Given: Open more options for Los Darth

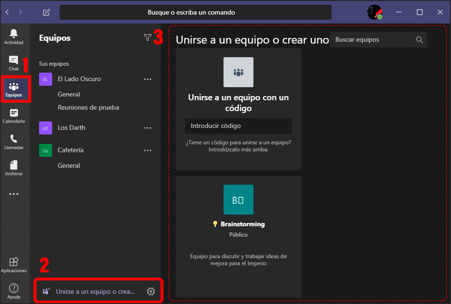Looking at the screenshot, I should pos(148,128).
